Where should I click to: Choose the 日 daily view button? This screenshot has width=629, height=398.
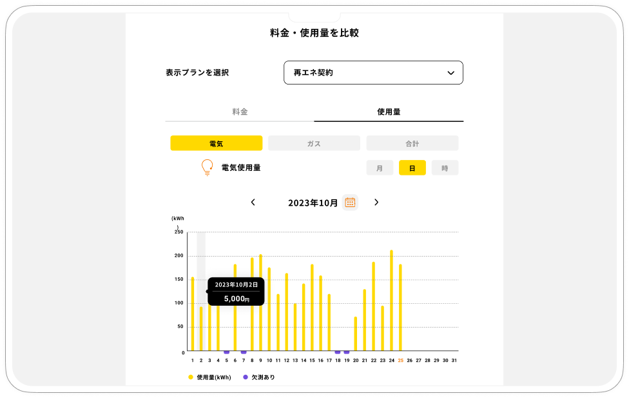pyautogui.click(x=412, y=168)
